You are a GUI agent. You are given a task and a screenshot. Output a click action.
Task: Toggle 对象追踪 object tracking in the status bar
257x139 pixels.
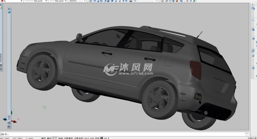[x=78, y=138]
